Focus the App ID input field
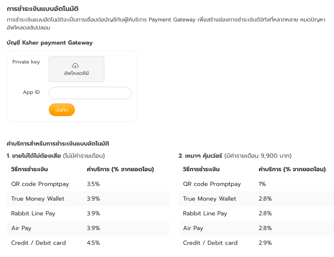The image size is (334, 257). tap(90, 93)
